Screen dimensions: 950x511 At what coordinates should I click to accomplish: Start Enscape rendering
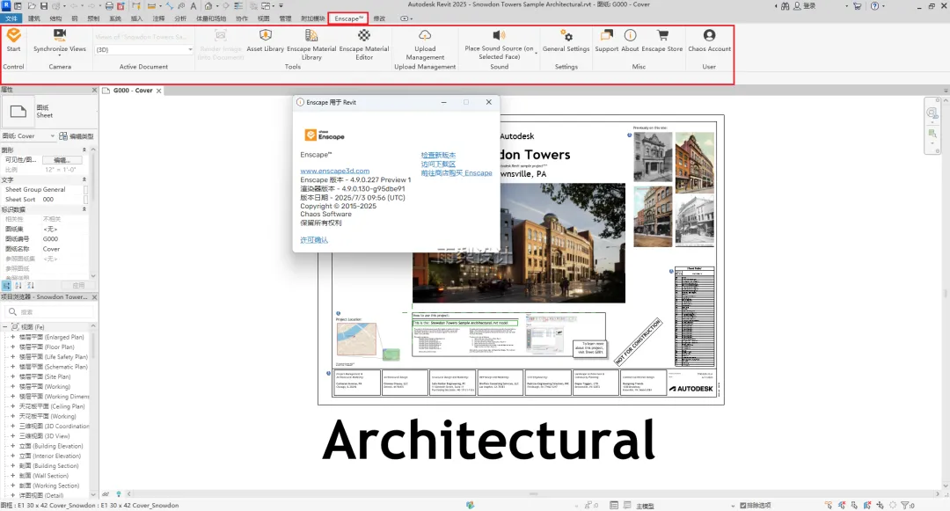tap(13, 40)
